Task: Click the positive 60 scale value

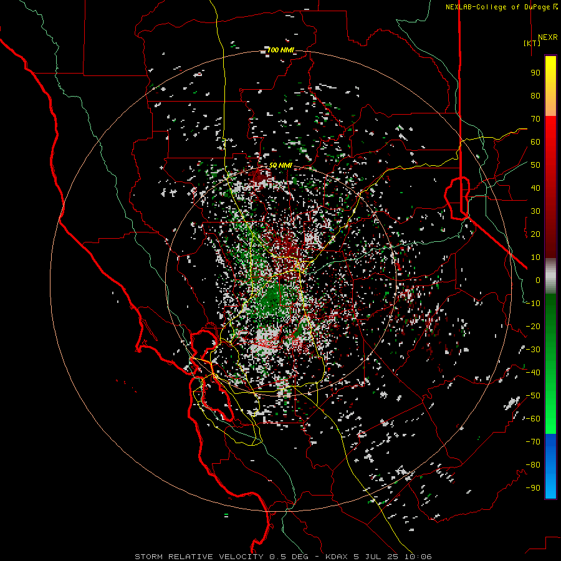Action: 535,141
